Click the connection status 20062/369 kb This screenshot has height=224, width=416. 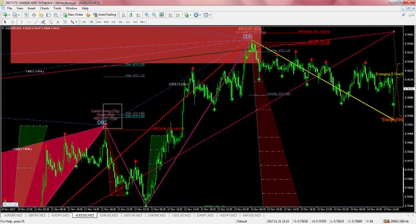[x=396, y=221]
